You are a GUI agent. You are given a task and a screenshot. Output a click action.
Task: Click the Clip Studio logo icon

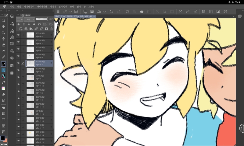(x=5, y=6)
